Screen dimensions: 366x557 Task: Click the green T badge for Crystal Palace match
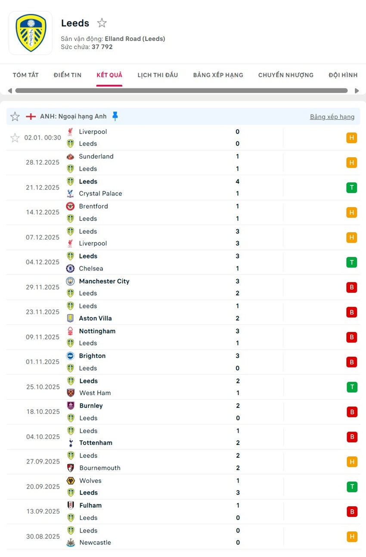pyautogui.click(x=351, y=188)
